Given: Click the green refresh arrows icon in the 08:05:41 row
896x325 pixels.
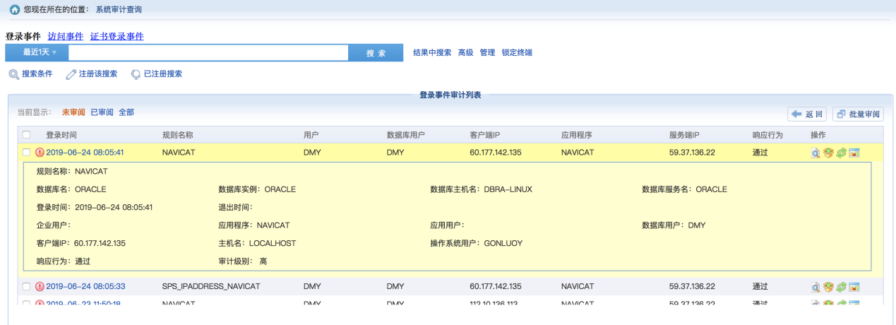Looking at the screenshot, I should click(841, 153).
